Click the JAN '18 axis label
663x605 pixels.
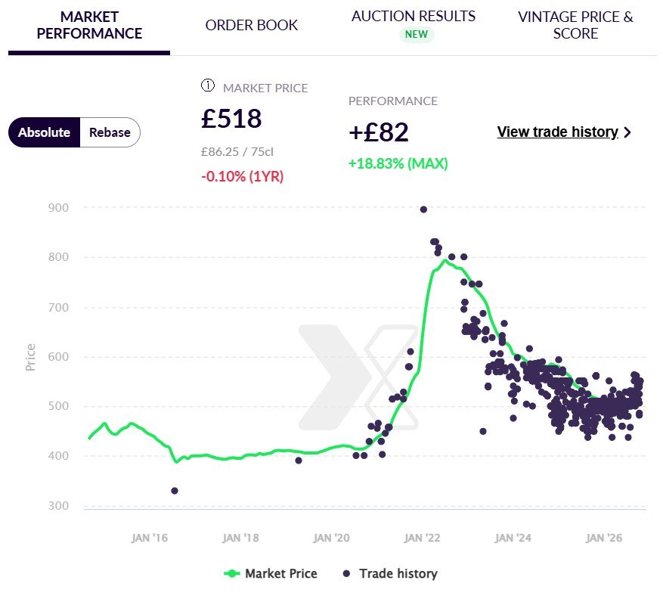coord(240,538)
